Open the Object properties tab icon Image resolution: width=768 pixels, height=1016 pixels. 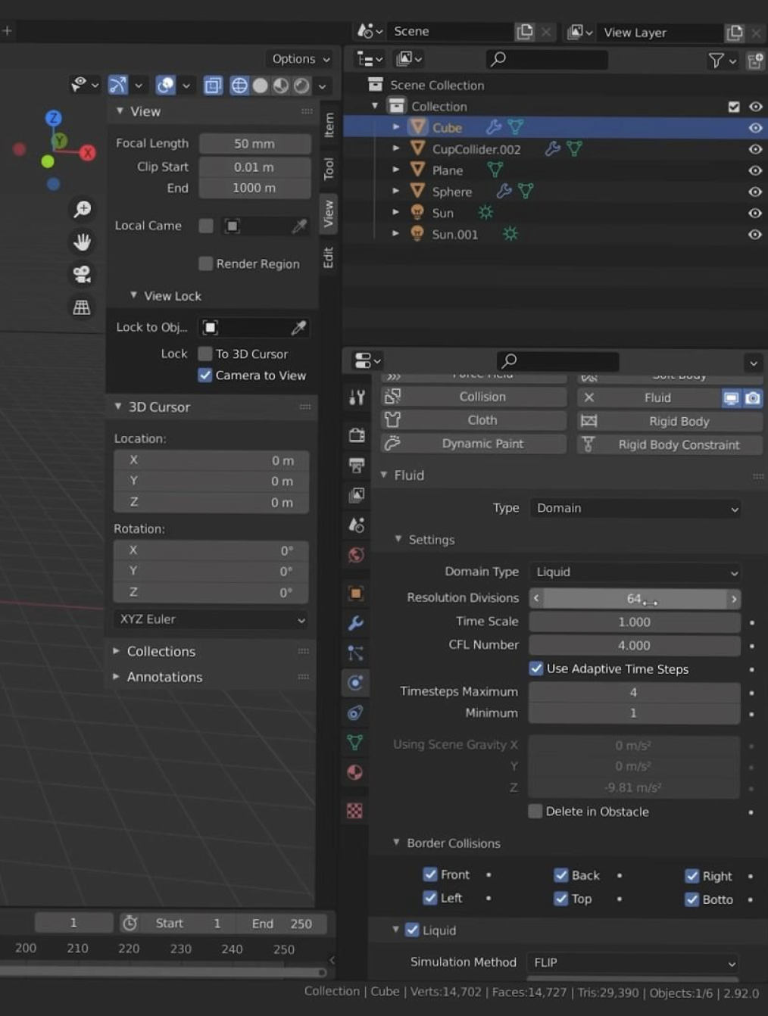click(x=356, y=593)
